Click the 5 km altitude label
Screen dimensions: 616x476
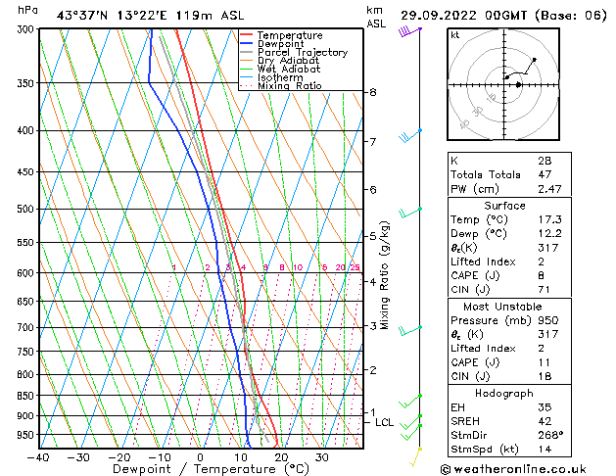[x=373, y=236]
